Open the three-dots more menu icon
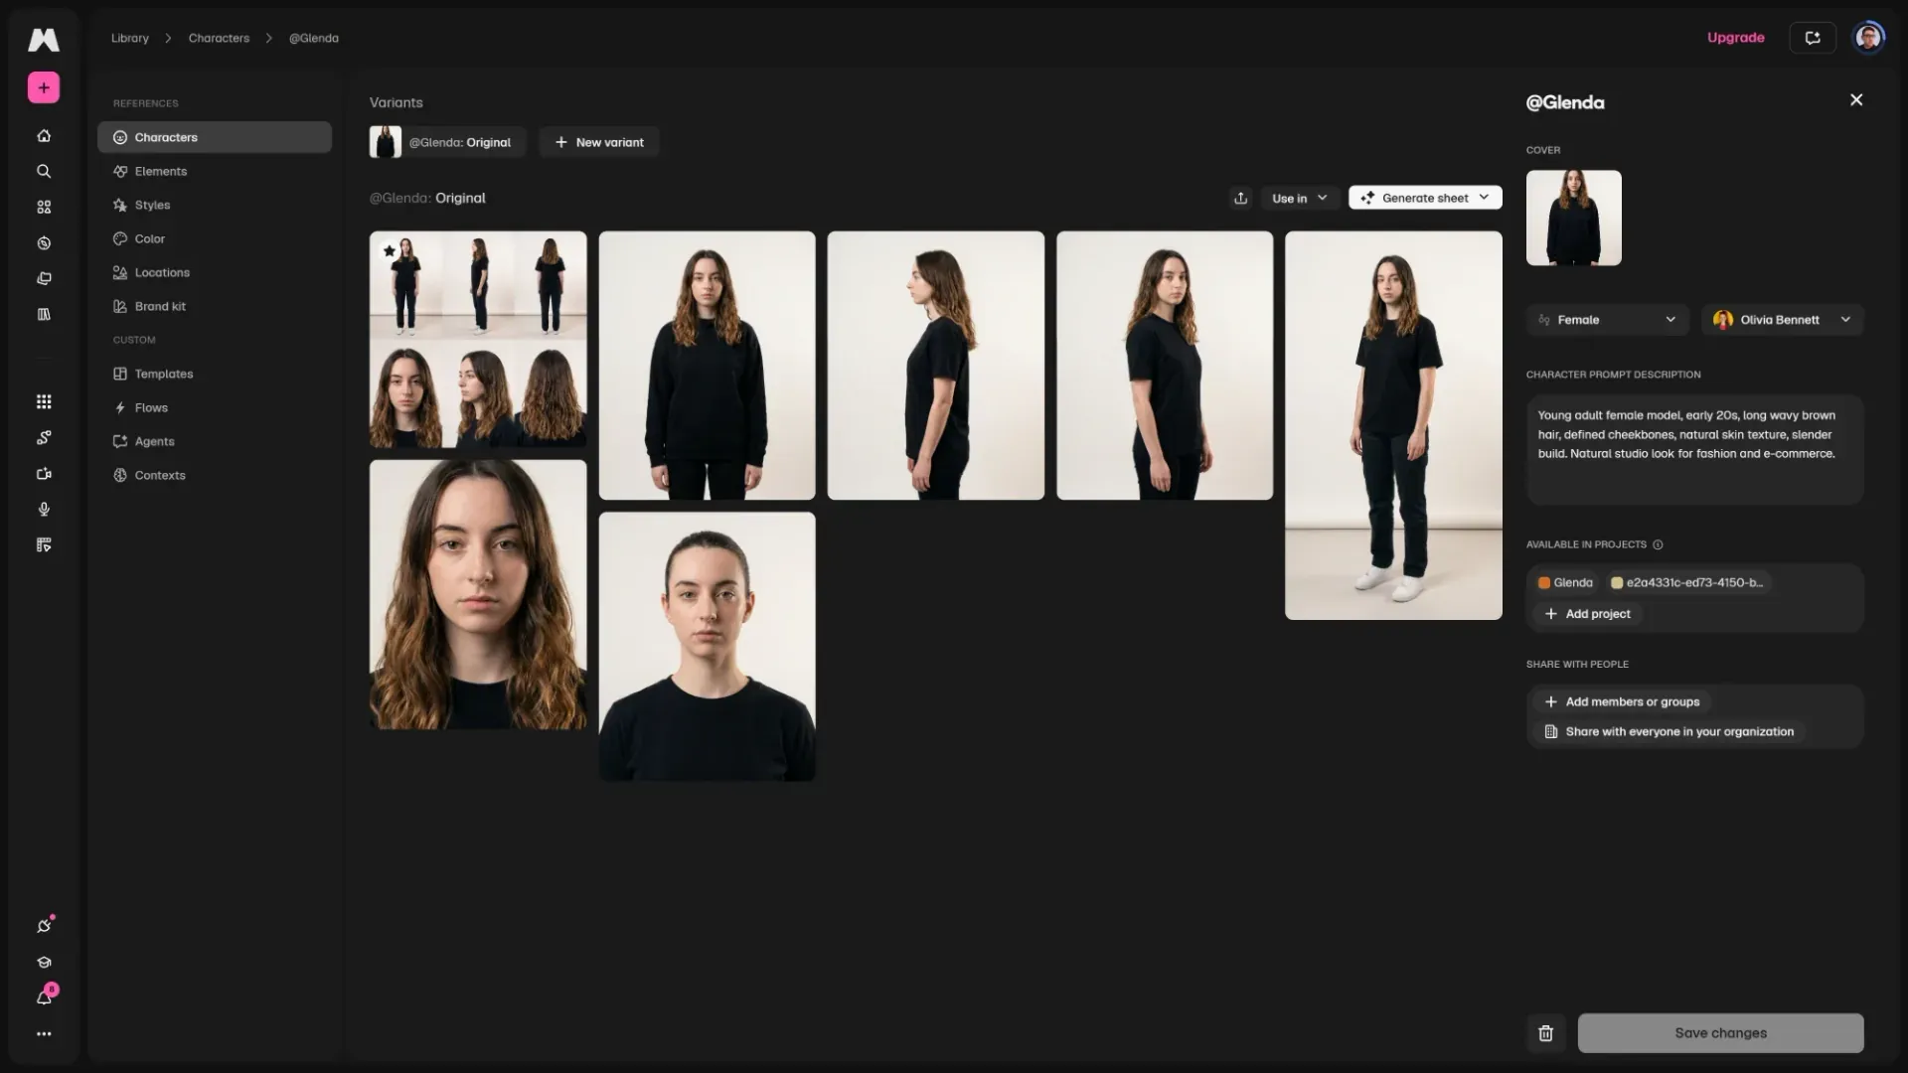The height and width of the screenshot is (1073, 1908). click(44, 1034)
